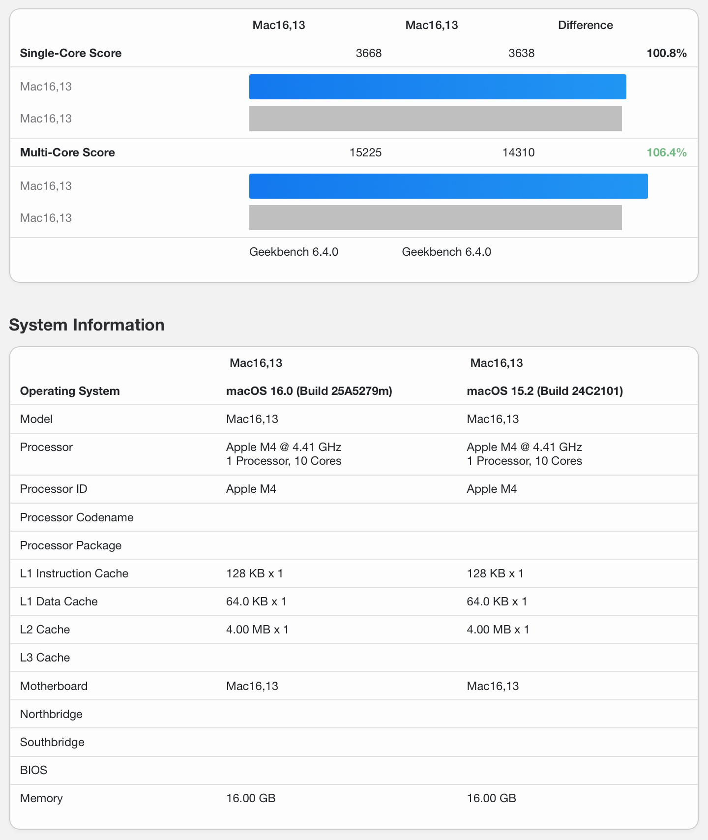Image resolution: width=708 pixels, height=840 pixels.
Task: Click the Memory row label
Action: tap(41, 798)
